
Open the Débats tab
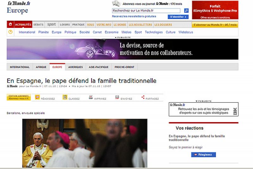click(x=38, y=25)
